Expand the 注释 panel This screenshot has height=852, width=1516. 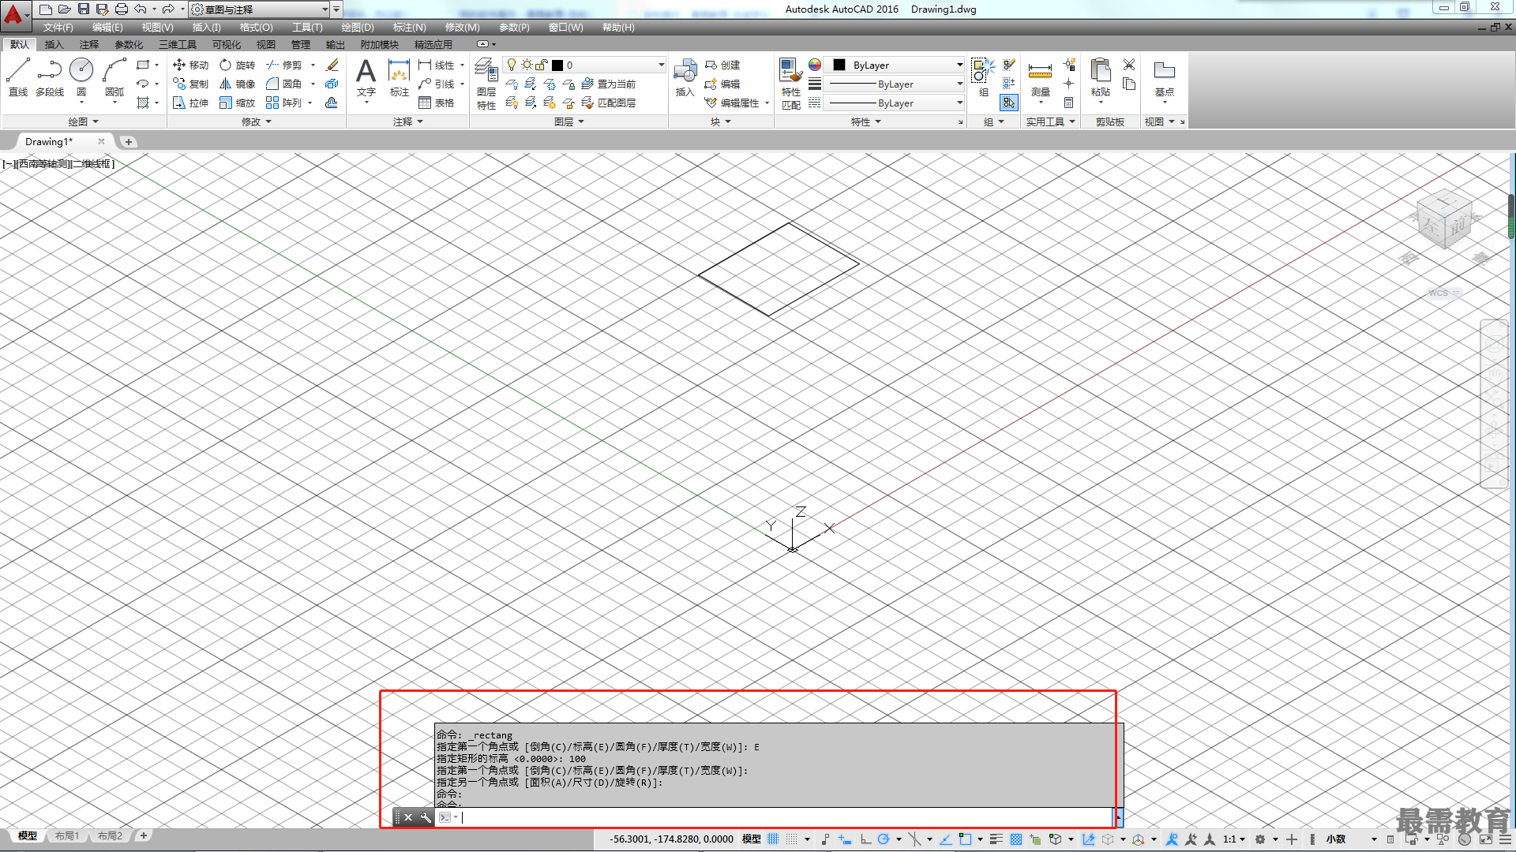click(x=408, y=121)
